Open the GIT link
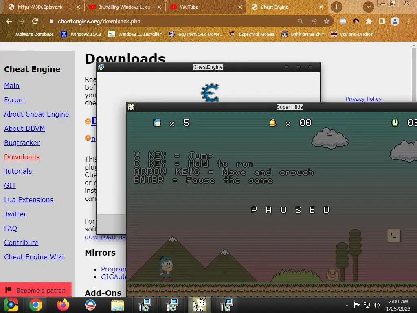Viewport: 417px width, 313px height. (x=10, y=185)
